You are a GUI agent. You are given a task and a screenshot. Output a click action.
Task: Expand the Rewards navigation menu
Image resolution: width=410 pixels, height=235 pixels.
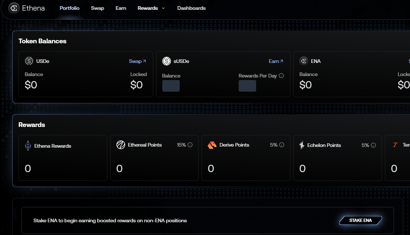tap(151, 8)
